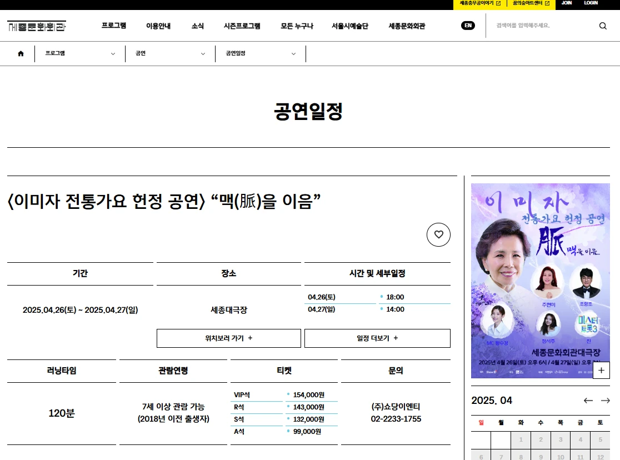620x460 pixels.
Task: Click the heart favorite icon
Action: click(x=438, y=234)
